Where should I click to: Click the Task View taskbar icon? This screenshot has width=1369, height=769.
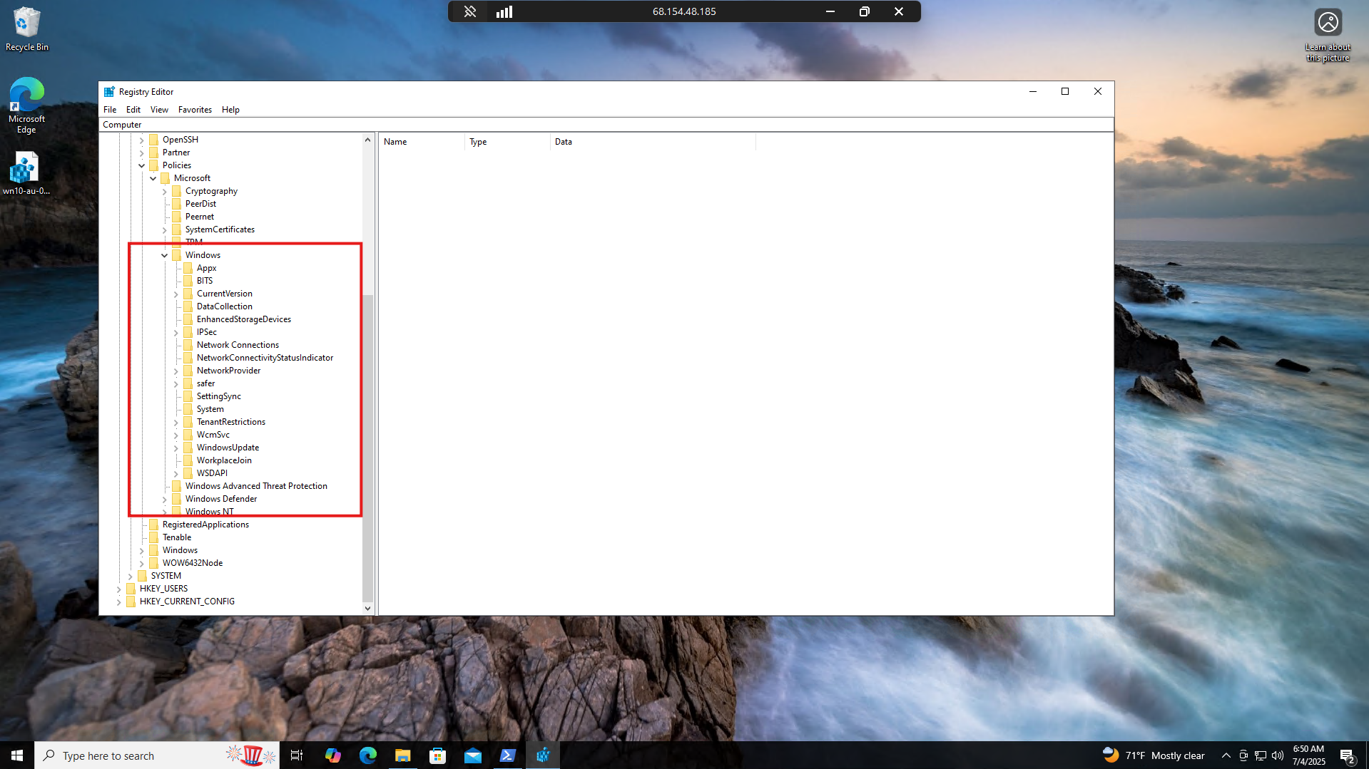tap(297, 755)
